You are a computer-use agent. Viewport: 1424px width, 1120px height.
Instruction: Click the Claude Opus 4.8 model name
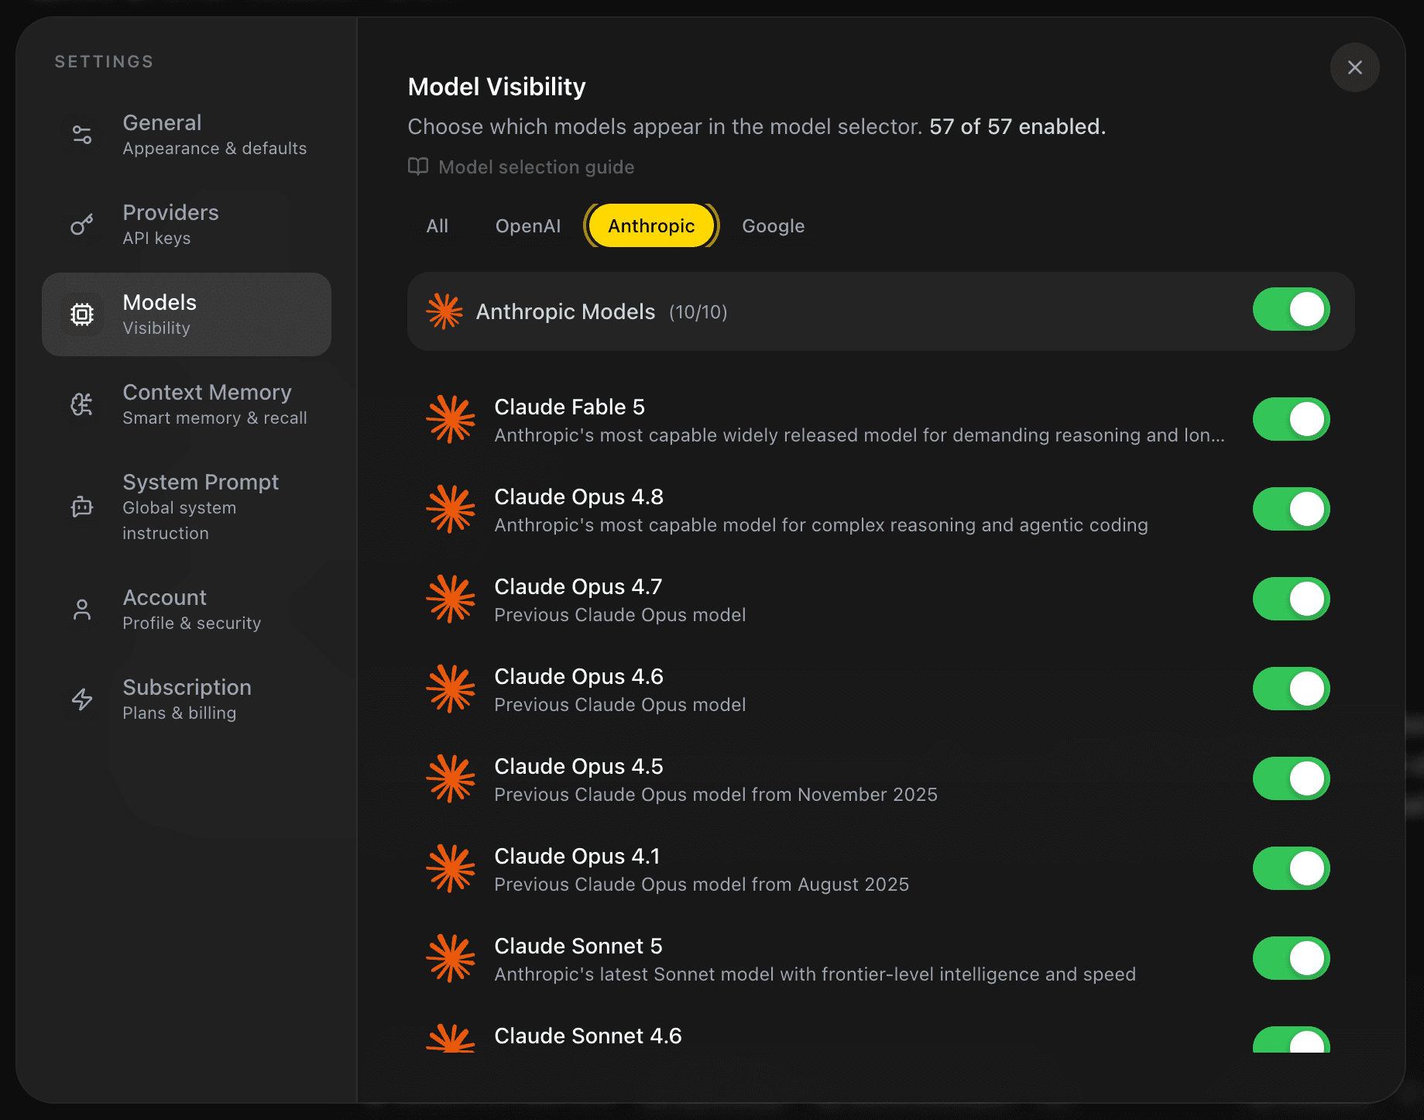578,496
